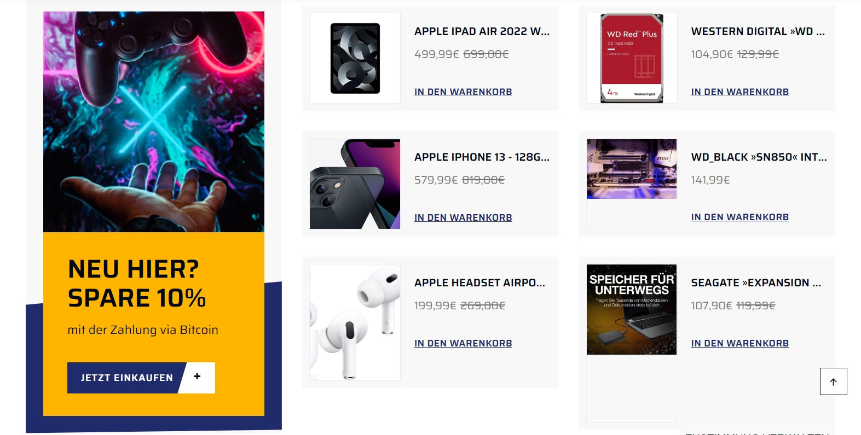
Task: Open the Seagate »Expansion title link
Action: (756, 283)
